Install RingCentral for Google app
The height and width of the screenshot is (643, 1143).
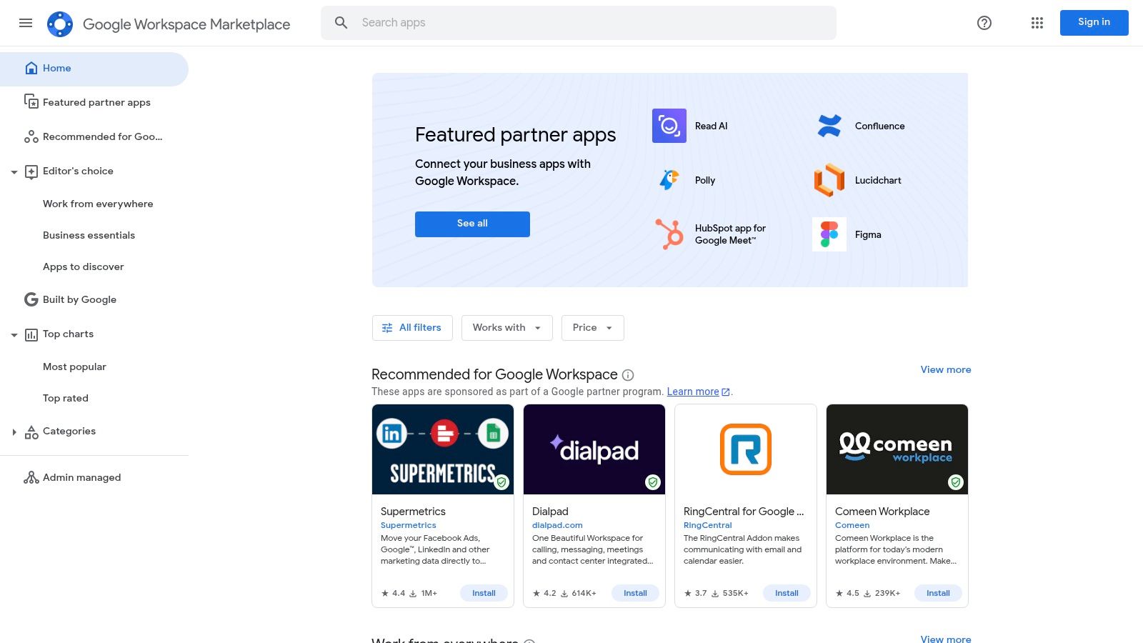coord(787,593)
